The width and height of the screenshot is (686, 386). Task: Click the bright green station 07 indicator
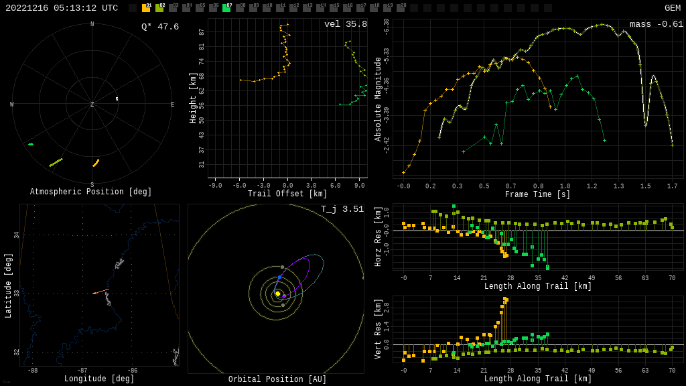(x=226, y=8)
